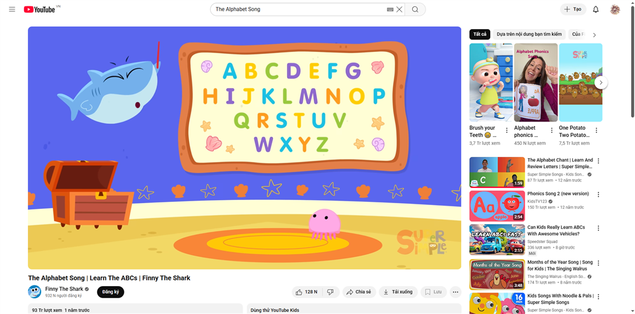Click the Super Simple watermark on the video

[421, 242]
